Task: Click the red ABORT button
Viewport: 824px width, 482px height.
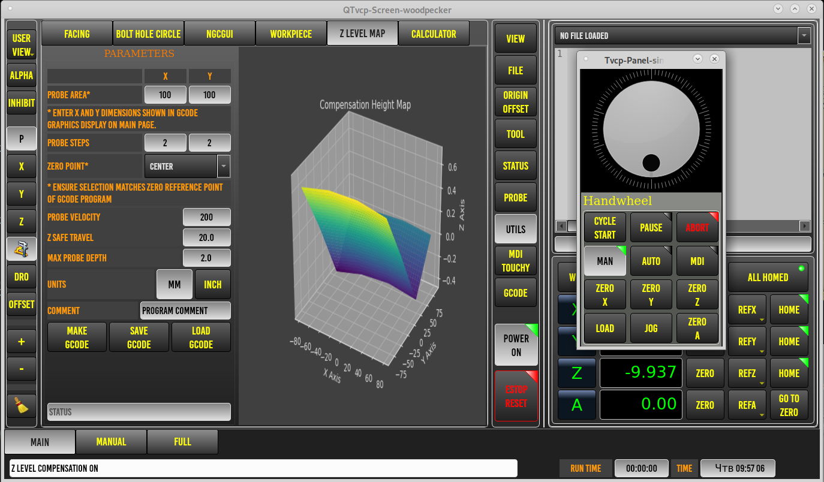Action: [697, 227]
